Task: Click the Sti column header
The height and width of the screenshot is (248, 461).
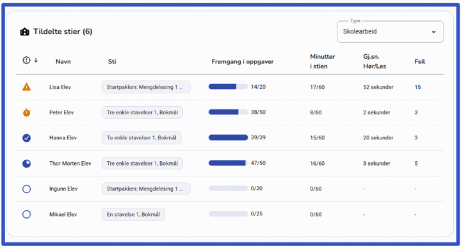Action: tap(112, 61)
